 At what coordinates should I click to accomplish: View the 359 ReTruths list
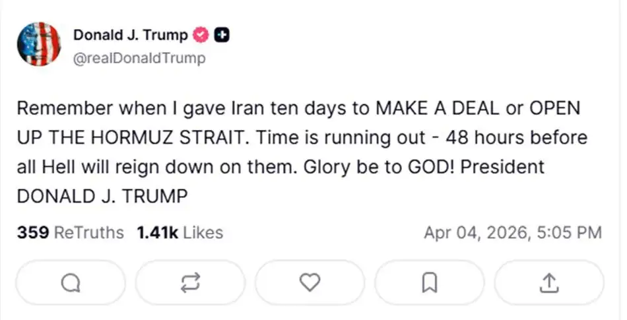70,233
